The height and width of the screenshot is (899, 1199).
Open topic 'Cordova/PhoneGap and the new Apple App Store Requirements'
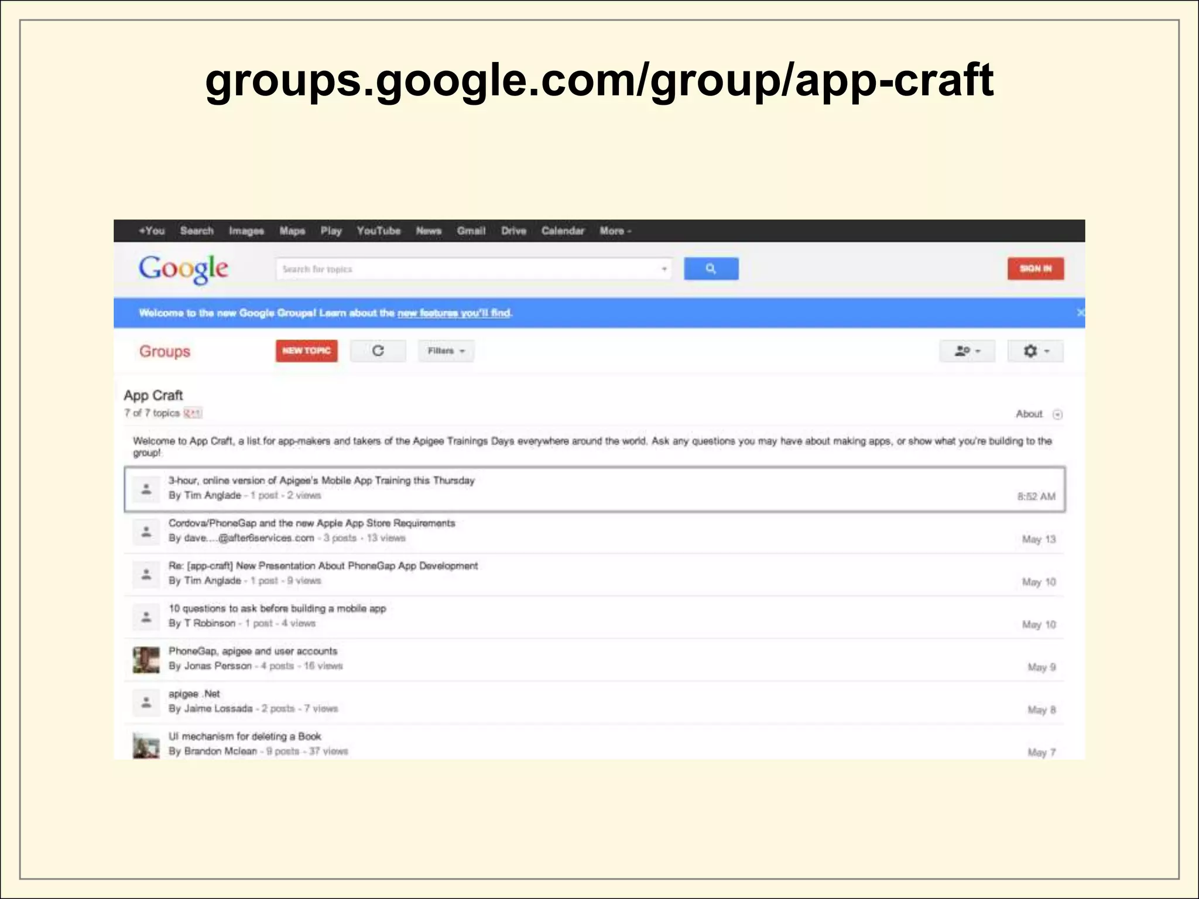pos(311,523)
